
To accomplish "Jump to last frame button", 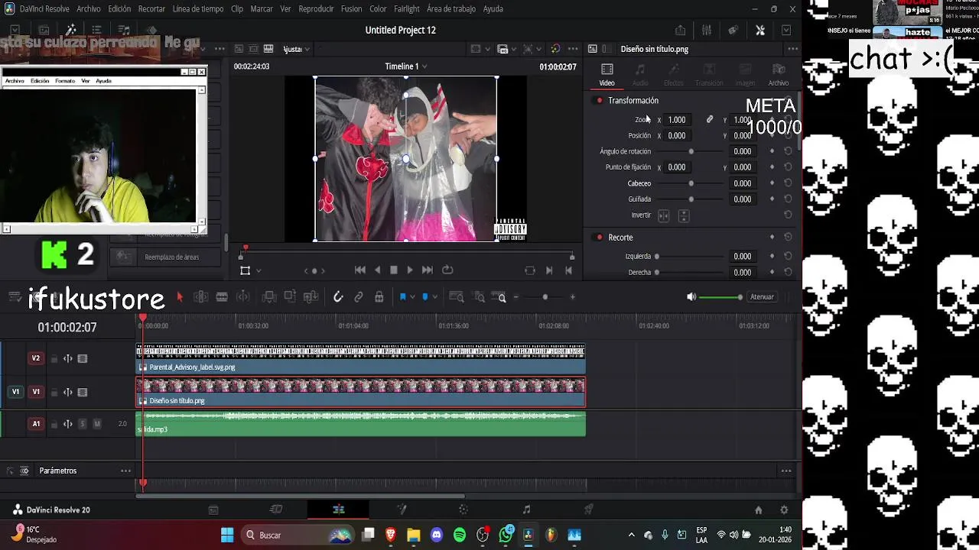I will (x=428, y=270).
